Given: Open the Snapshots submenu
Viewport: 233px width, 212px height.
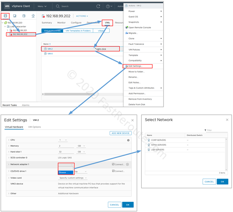Looking at the screenshot, I should coord(143,22).
